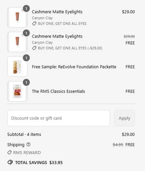Apply the discount code
The image size is (145, 171).
[x=124, y=118]
